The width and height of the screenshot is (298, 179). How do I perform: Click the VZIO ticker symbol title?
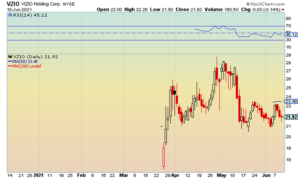(13, 4)
